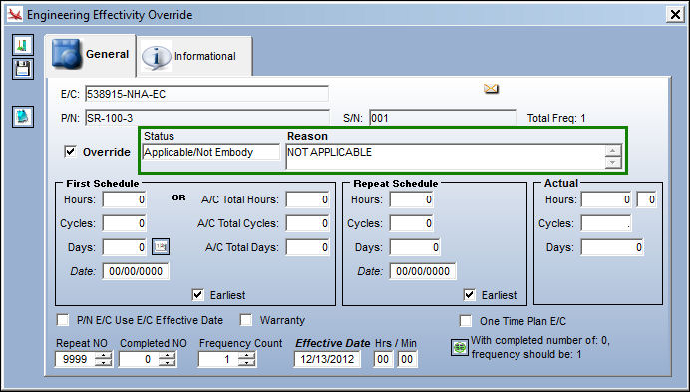Screen dimensions: 690x392
Task: Click First Schedule Cycles field
Action: [124, 223]
